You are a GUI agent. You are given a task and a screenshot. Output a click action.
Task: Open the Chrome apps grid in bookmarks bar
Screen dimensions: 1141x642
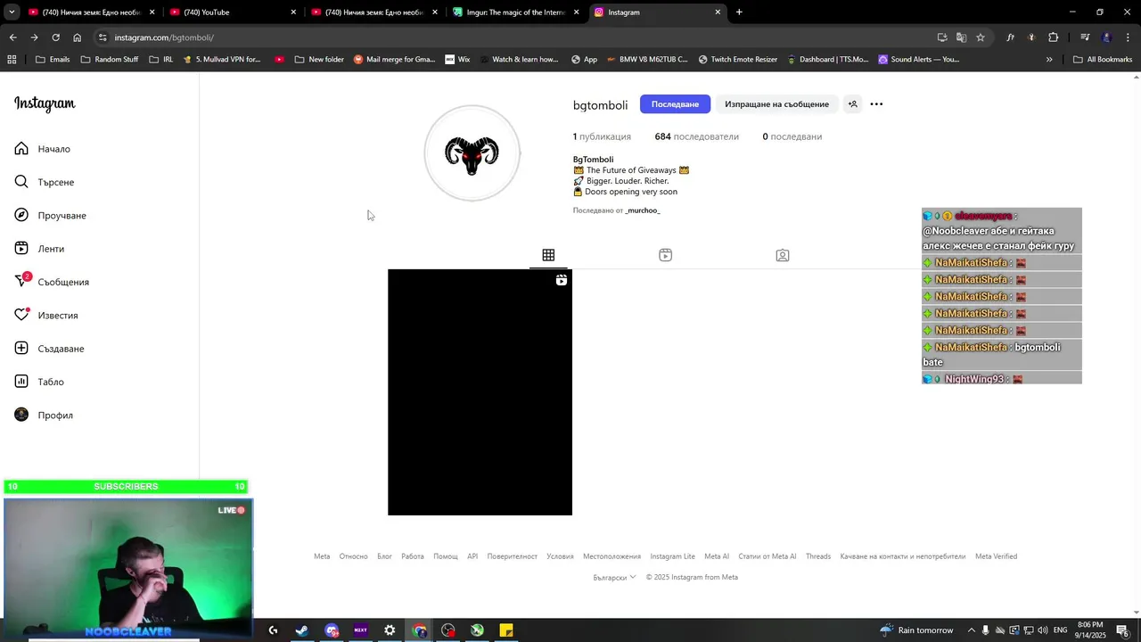pos(12,60)
